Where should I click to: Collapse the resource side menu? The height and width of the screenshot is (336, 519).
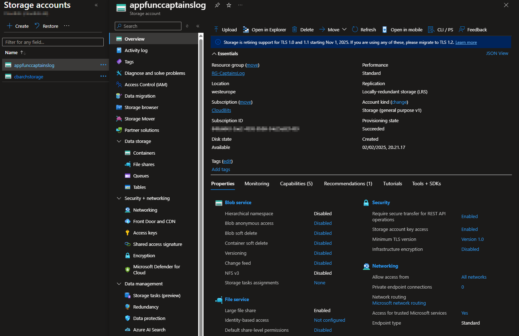coord(198,26)
